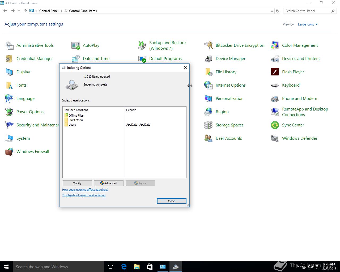The width and height of the screenshot is (340, 272).
Task: Go back with the Back arrow
Action: click(5, 11)
